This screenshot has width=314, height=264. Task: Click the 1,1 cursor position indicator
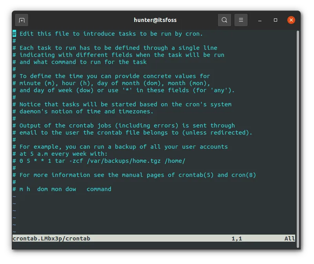(236, 238)
